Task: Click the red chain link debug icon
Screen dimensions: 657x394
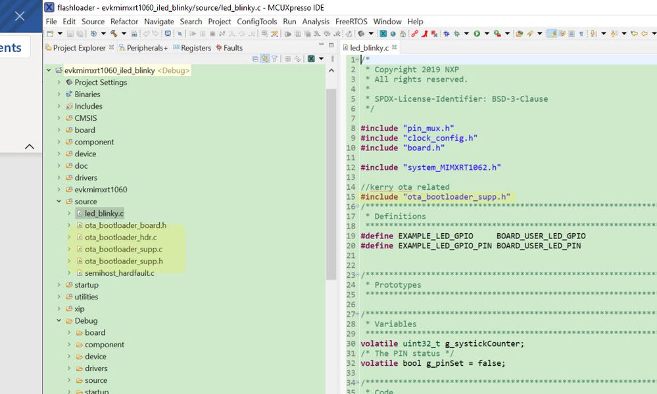Action: tap(415, 33)
